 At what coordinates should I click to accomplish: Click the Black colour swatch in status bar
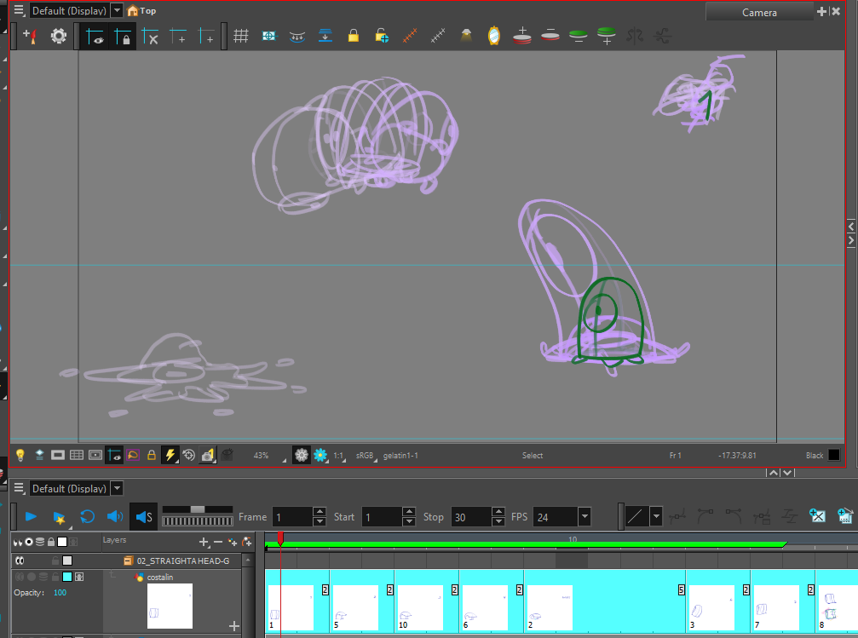834,455
